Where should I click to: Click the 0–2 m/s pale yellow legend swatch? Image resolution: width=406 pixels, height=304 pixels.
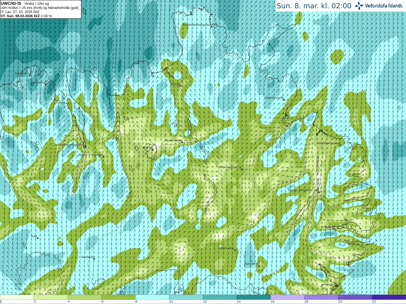coord(17,297)
